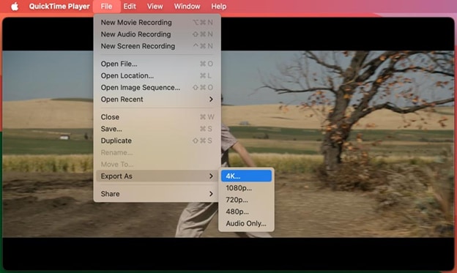Choose Close from the File menu
457x273 pixels.
(x=157, y=117)
